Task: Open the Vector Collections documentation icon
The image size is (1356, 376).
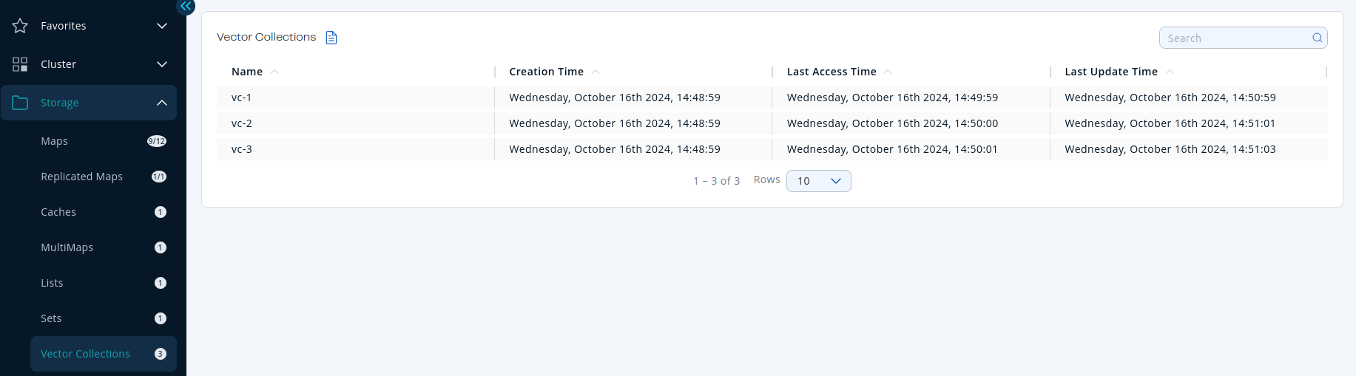Action: (x=331, y=38)
